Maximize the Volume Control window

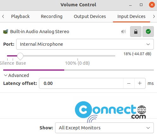click(x=141, y=5)
